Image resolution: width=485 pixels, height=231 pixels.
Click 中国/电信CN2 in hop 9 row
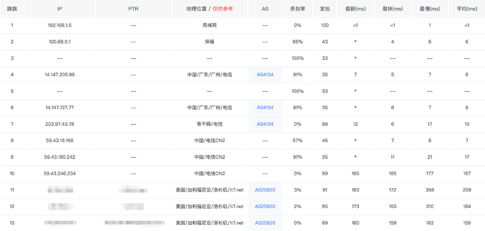[210, 157]
